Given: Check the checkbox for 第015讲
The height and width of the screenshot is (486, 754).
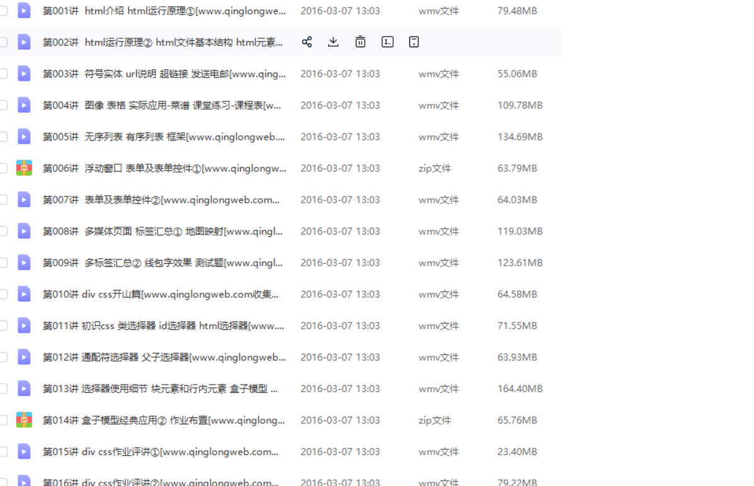Looking at the screenshot, I should 4,451.
